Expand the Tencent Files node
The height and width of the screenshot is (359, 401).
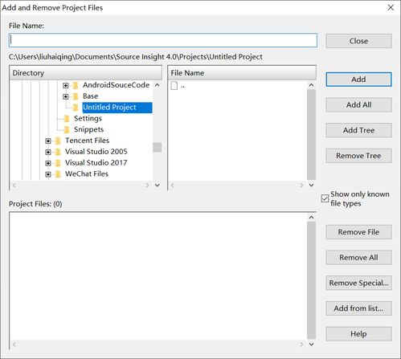48,141
